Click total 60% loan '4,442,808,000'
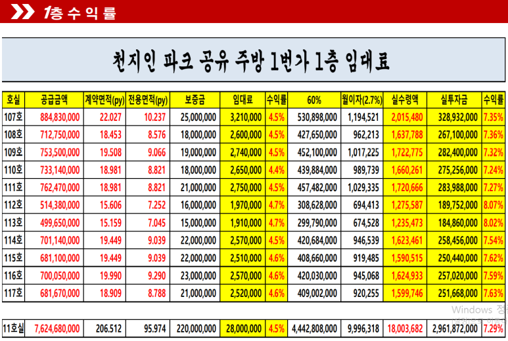The image size is (508, 341). point(314,329)
